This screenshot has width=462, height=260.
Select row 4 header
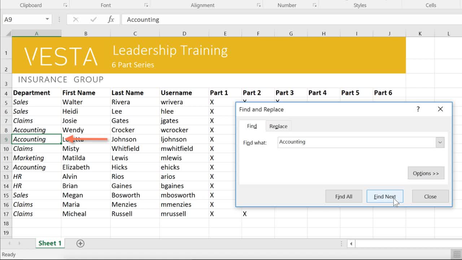point(6,93)
